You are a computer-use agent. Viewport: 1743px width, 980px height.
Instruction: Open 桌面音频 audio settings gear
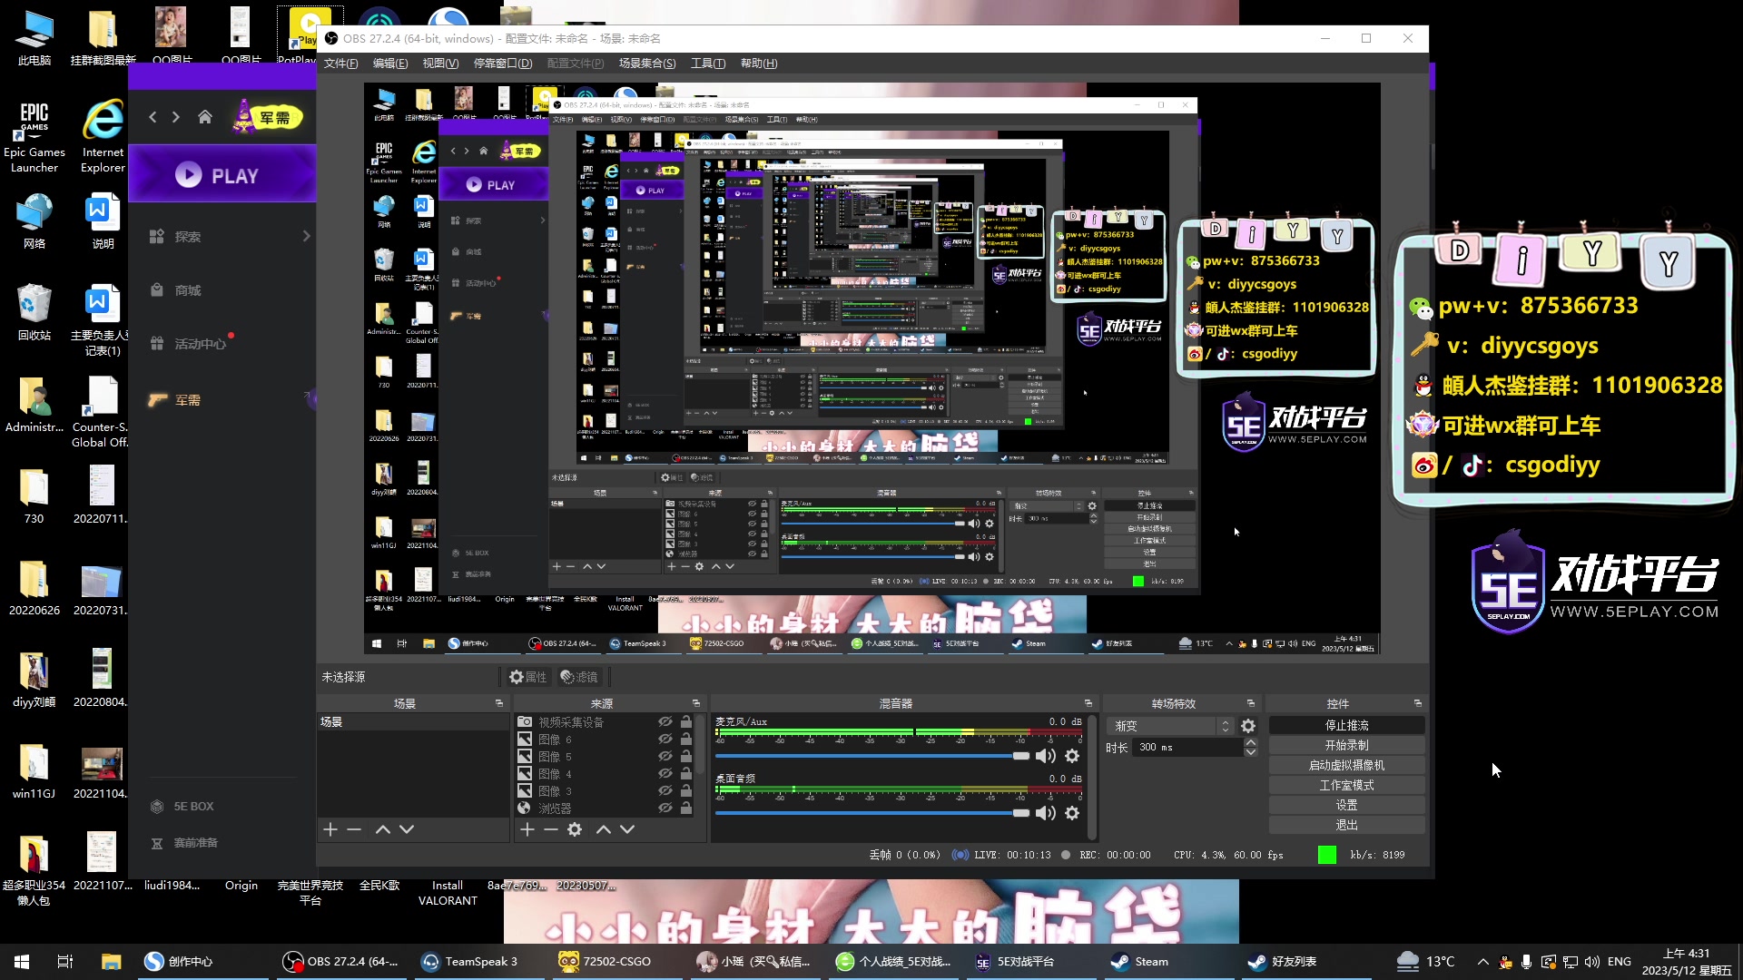[1072, 813]
